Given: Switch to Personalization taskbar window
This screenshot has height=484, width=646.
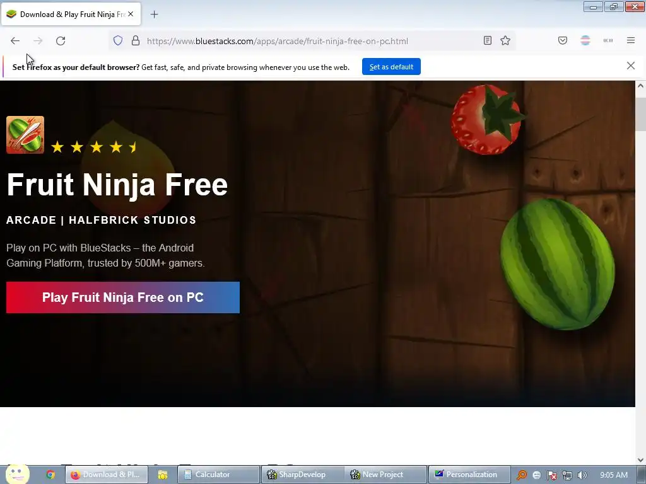Looking at the screenshot, I should coord(469,475).
